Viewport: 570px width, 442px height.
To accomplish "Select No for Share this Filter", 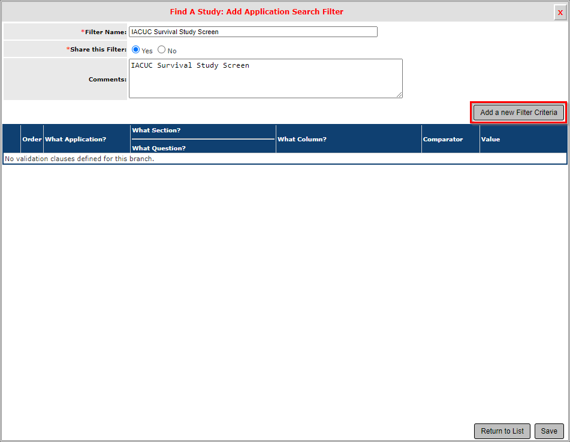I will 161,49.
